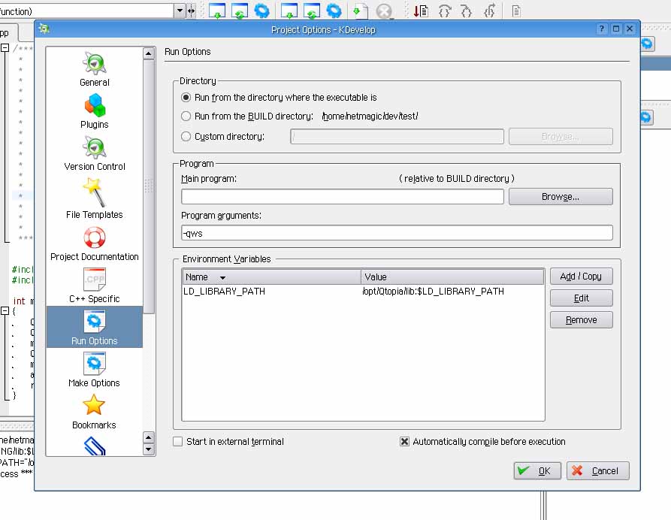This screenshot has width=671, height=520.
Task: Click the blue gear icon behind dialog's right edge
Action: pyautogui.click(x=647, y=44)
